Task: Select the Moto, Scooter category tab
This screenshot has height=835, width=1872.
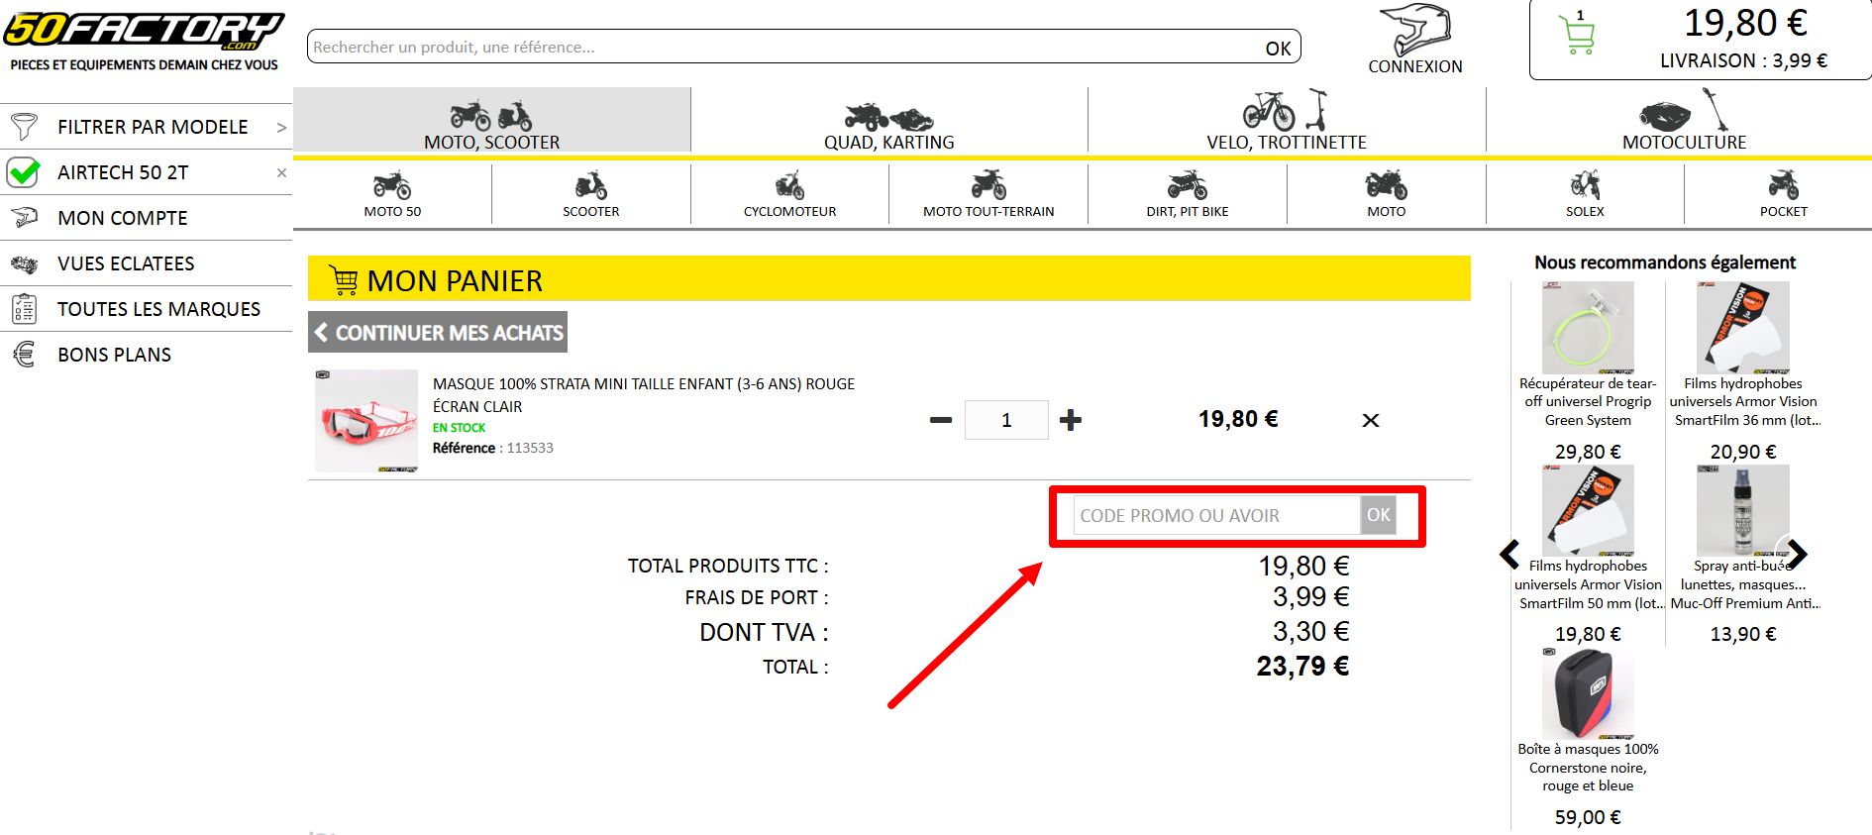Action: pyautogui.click(x=492, y=121)
